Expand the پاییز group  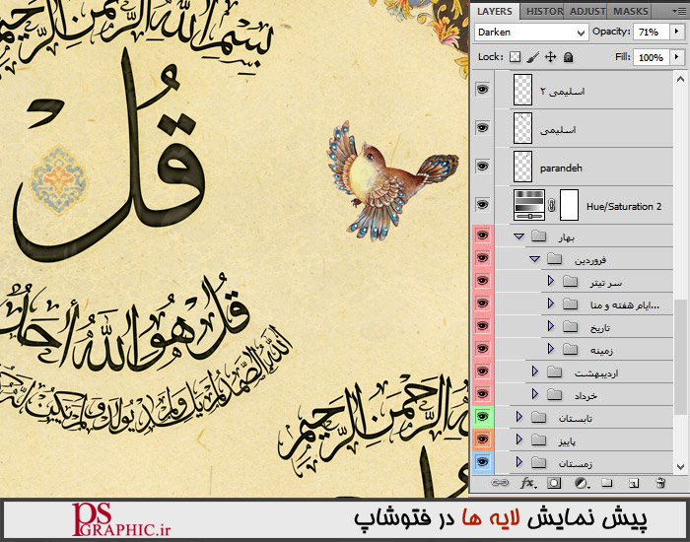[518, 440]
